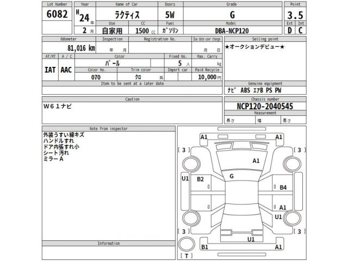Image resolution: width=348 pixels, height=261 pixels.
Task: Select the selling point ★オークションデビュー★
Action: click(254, 47)
